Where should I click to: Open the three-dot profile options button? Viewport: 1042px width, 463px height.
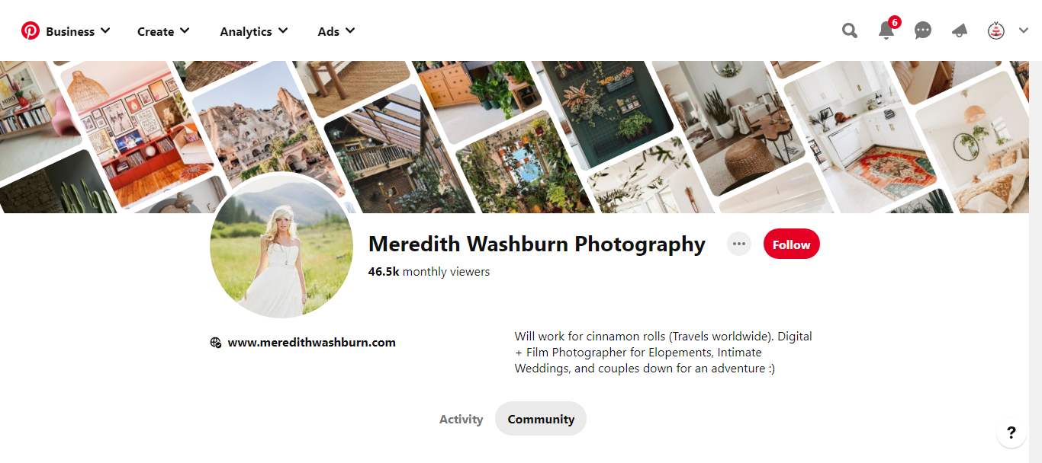click(739, 244)
